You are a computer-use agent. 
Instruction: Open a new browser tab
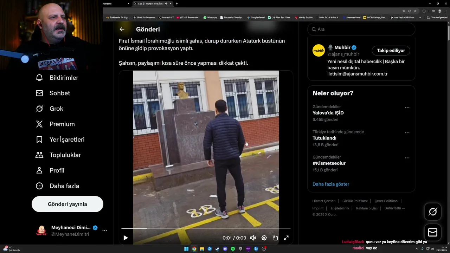coord(177,4)
